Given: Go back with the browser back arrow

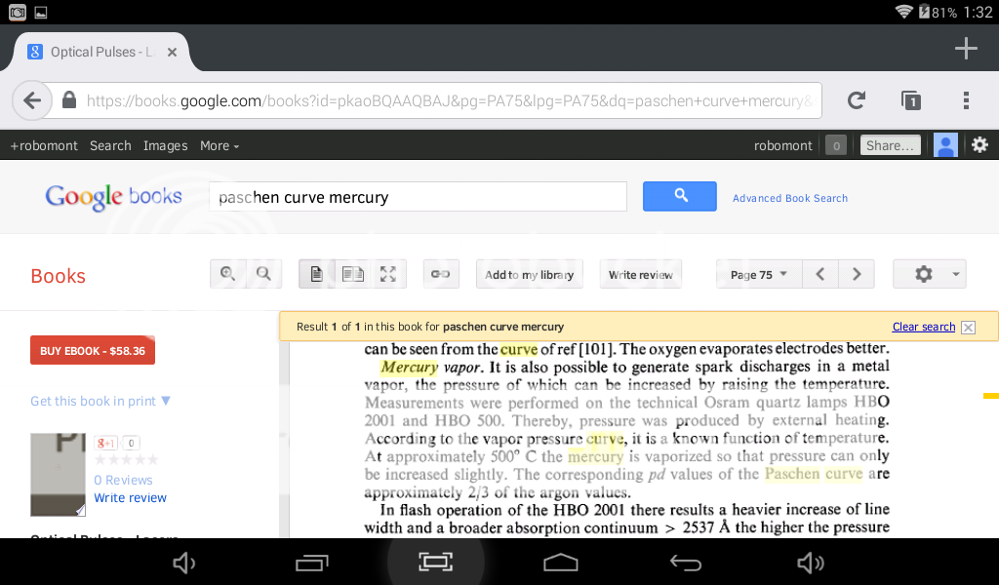Looking at the screenshot, I should tap(32, 100).
